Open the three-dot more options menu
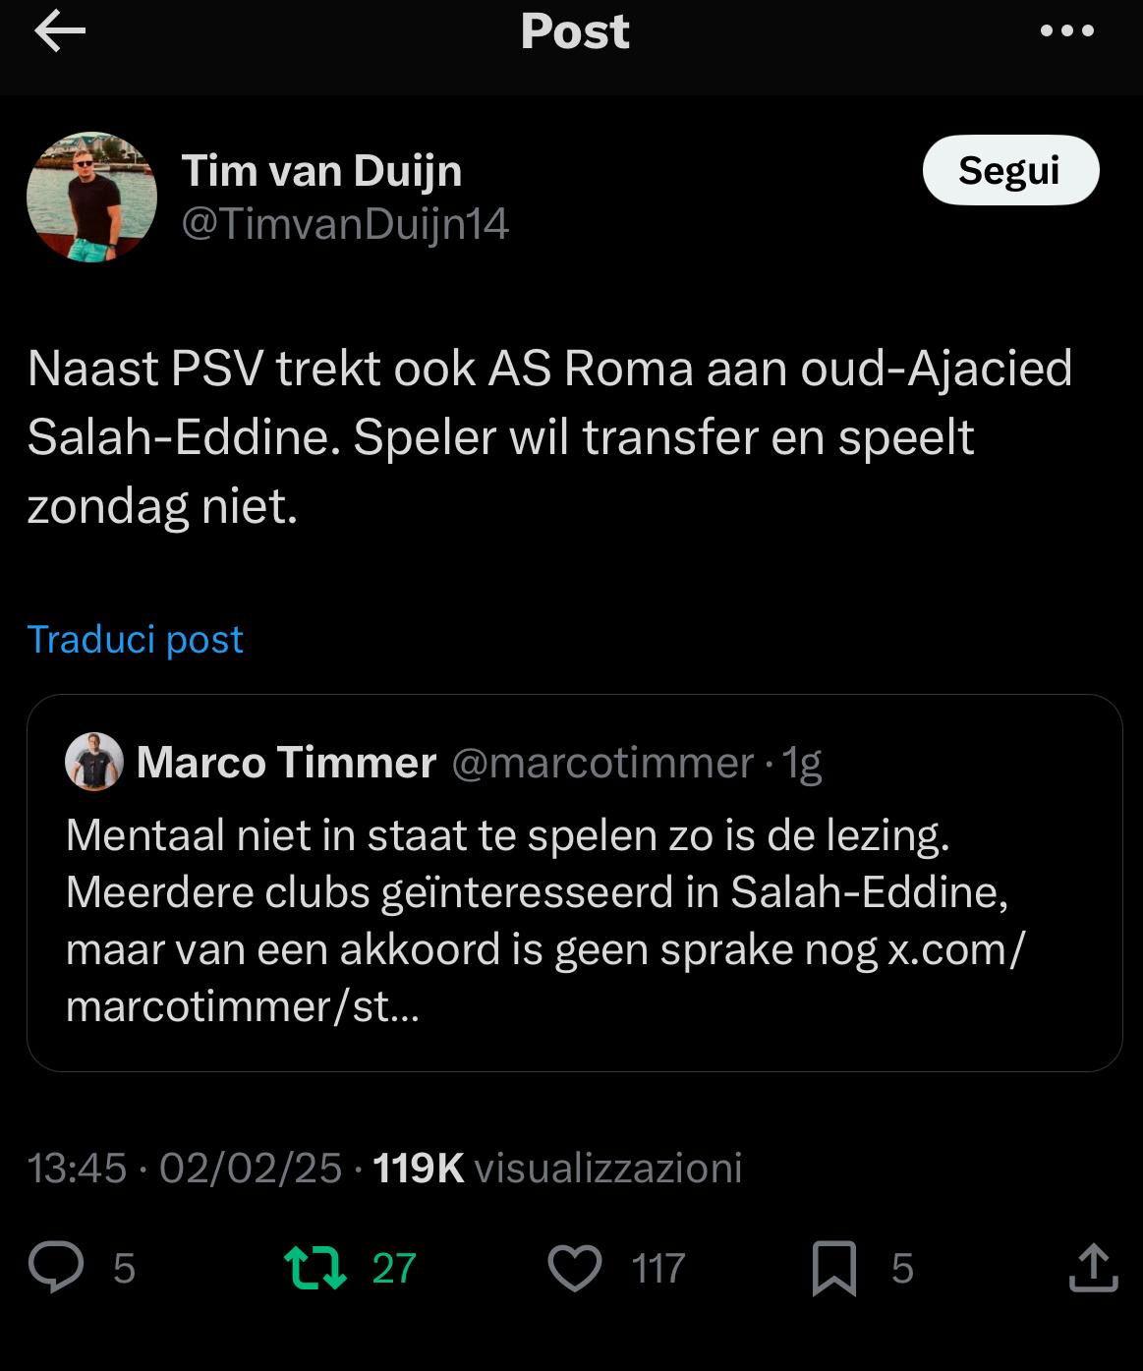The width and height of the screenshot is (1143, 1371). [x=1066, y=31]
